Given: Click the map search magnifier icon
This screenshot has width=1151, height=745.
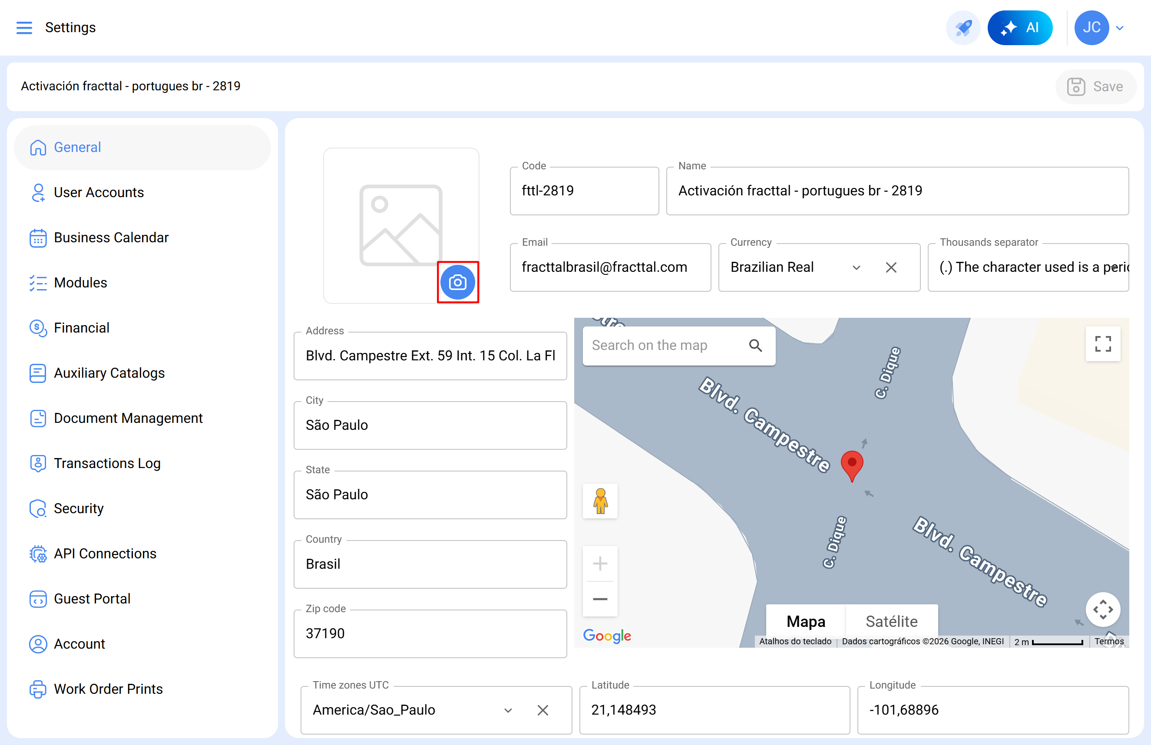Looking at the screenshot, I should 755,345.
